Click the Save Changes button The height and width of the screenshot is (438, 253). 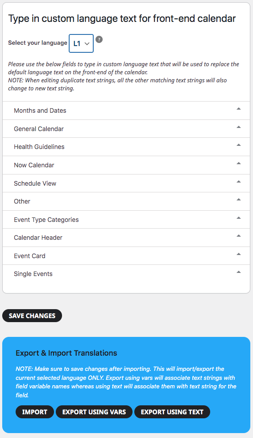32,316
